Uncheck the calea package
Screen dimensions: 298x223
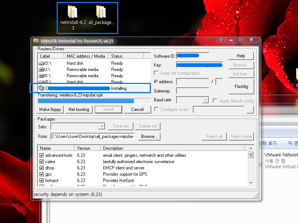(x=42, y=162)
